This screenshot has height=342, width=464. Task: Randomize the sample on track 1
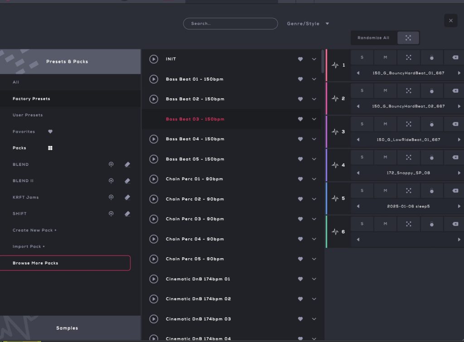click(408, 58)
